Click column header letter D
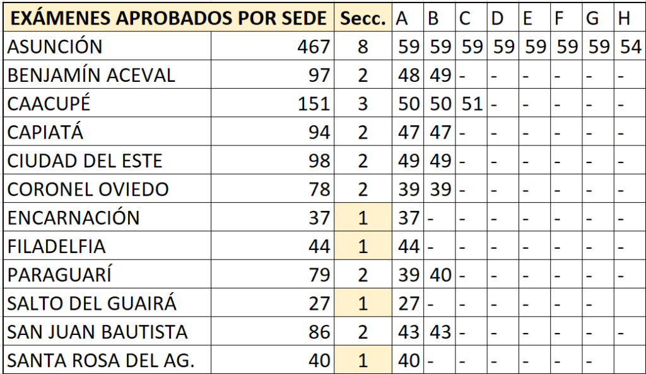Image resolution: width=646 pixels, height=374 pixels. 503,17
